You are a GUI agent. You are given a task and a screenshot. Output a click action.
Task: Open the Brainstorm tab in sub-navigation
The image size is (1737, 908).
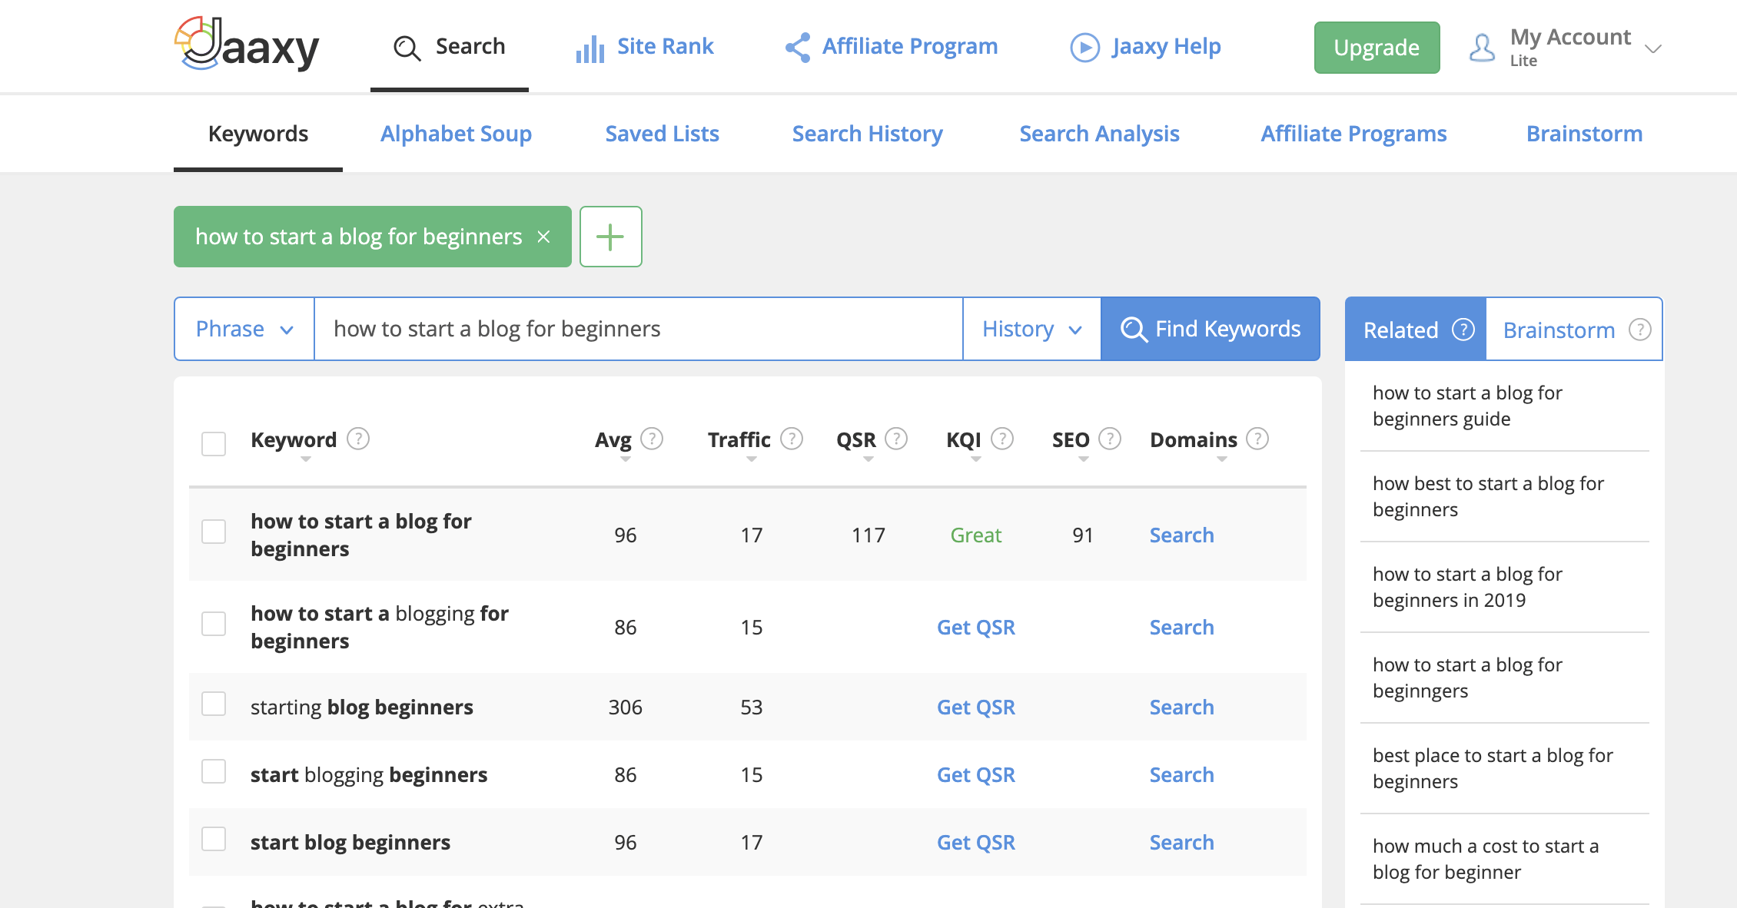pos(1584,134)
